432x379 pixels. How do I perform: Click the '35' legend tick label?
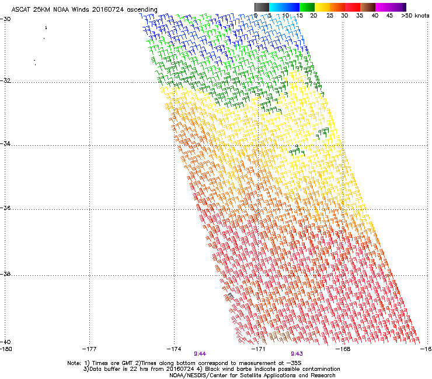click(360, 16)
